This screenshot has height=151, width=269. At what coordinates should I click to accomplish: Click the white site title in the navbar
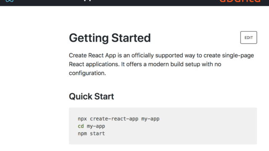click(x=87, y=0)
